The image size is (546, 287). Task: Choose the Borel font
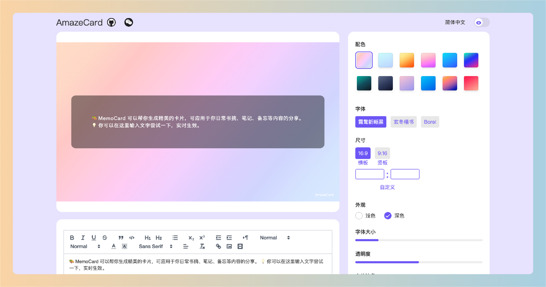coord(430,122)
